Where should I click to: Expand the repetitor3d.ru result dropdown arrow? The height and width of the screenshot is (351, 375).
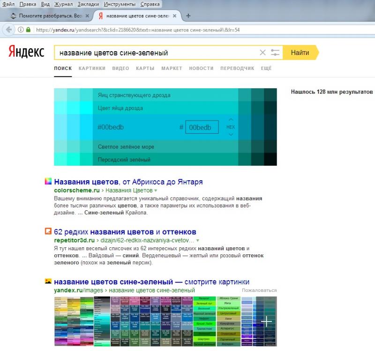pyautogui.click(x=197, y=240)
